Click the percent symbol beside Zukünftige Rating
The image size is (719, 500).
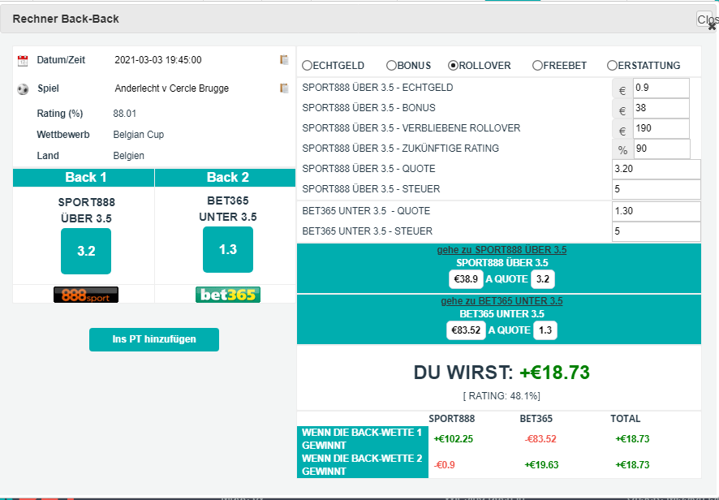click(x=622, y=150)
